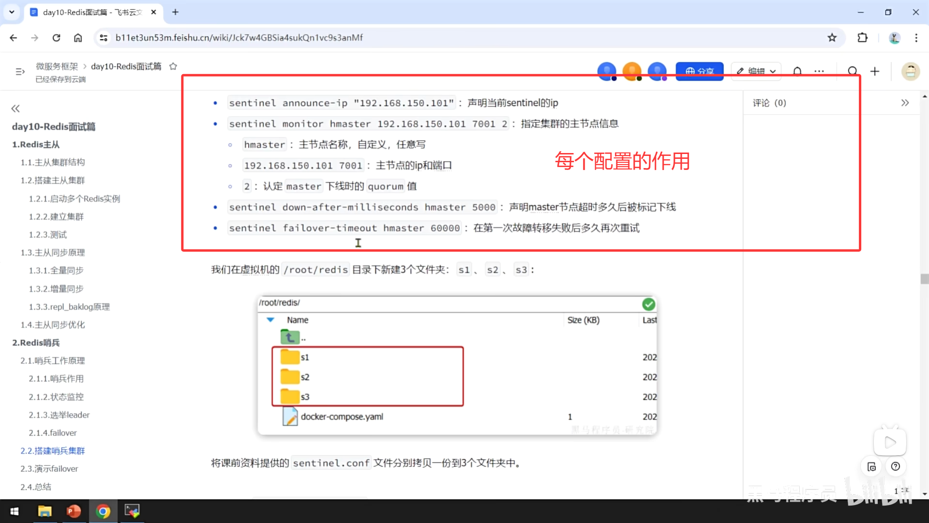929x523 pixels.
Task: Go to outline item 2.3.演示failover
Action: (49, 469)
